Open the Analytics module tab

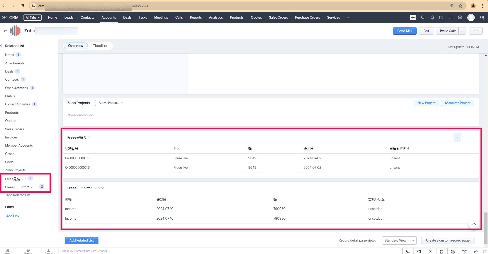pyautogui.click(x=216, y=18)
